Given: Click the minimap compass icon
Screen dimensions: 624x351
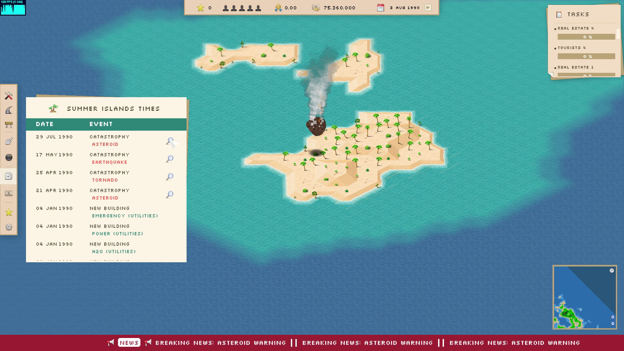Looking at the screenshot, I should pos(612,270).
